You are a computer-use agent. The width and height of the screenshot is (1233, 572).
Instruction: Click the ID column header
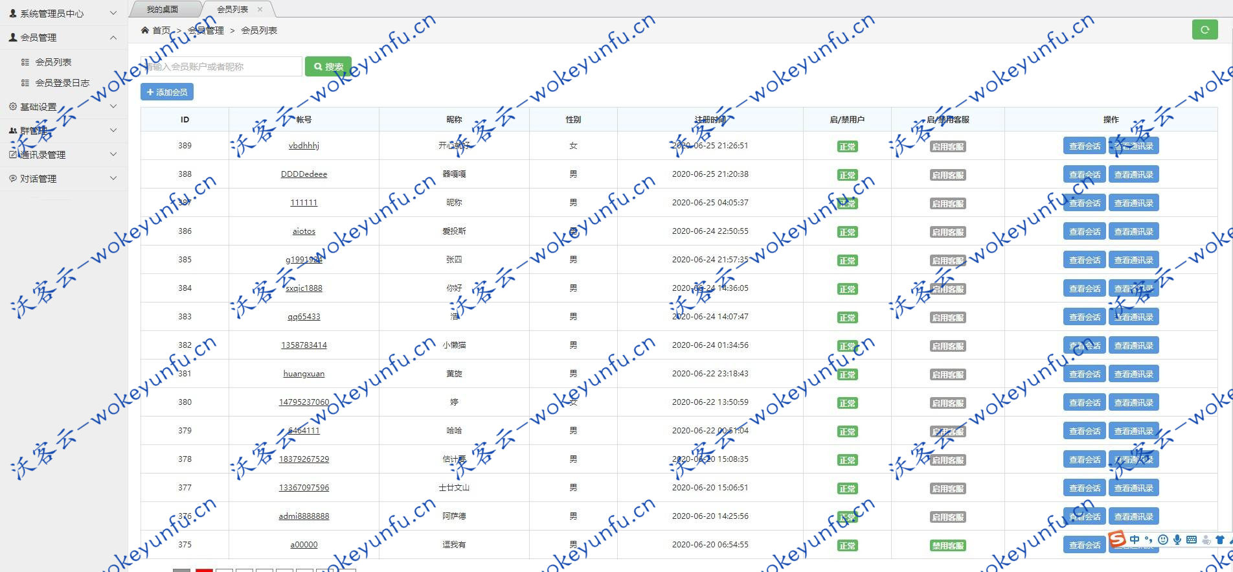185,120
